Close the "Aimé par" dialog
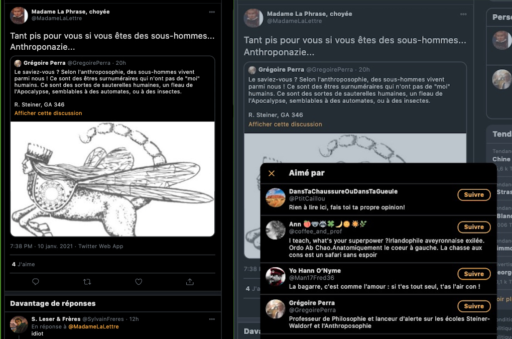This screenshot has height=339, width=512. pos(272,173)
